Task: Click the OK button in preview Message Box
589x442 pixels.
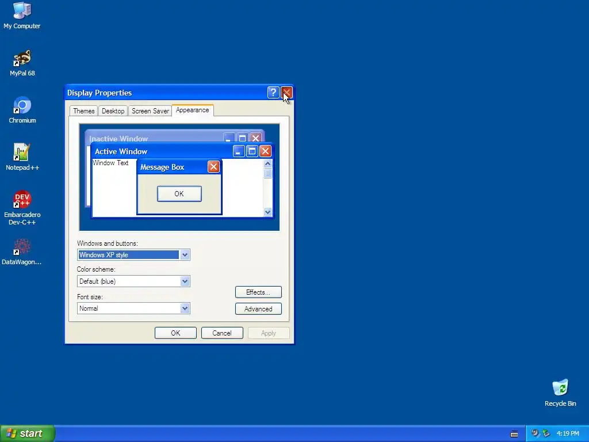Action: tap(179, 193)
